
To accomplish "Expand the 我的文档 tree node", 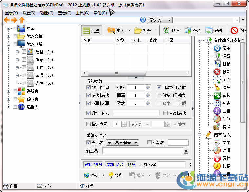I will [8, 36].
